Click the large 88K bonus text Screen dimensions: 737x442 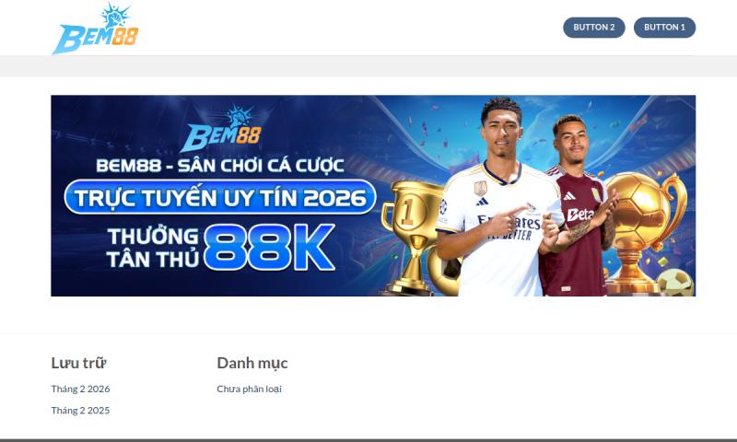point(269,247)
